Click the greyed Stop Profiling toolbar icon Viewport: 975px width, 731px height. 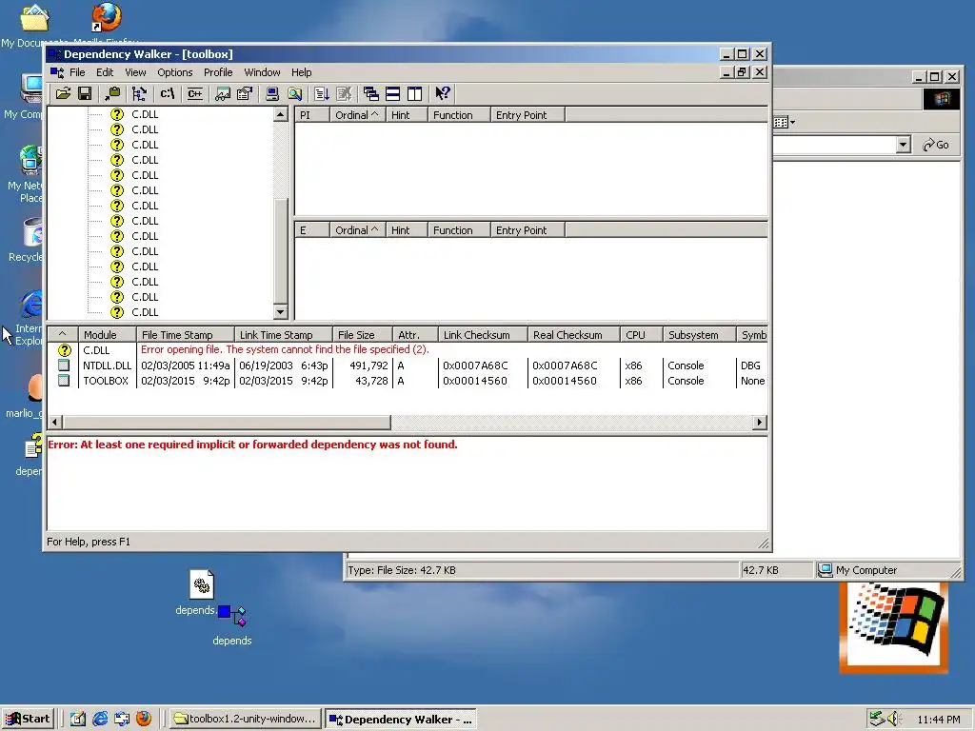click(344, 94)
